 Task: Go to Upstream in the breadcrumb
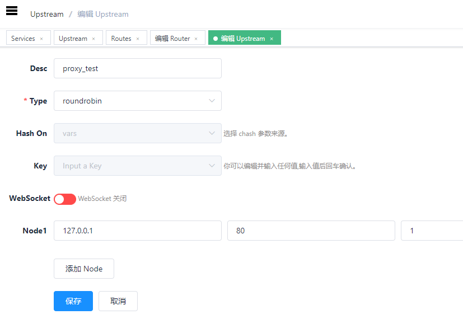coord(47,14)
